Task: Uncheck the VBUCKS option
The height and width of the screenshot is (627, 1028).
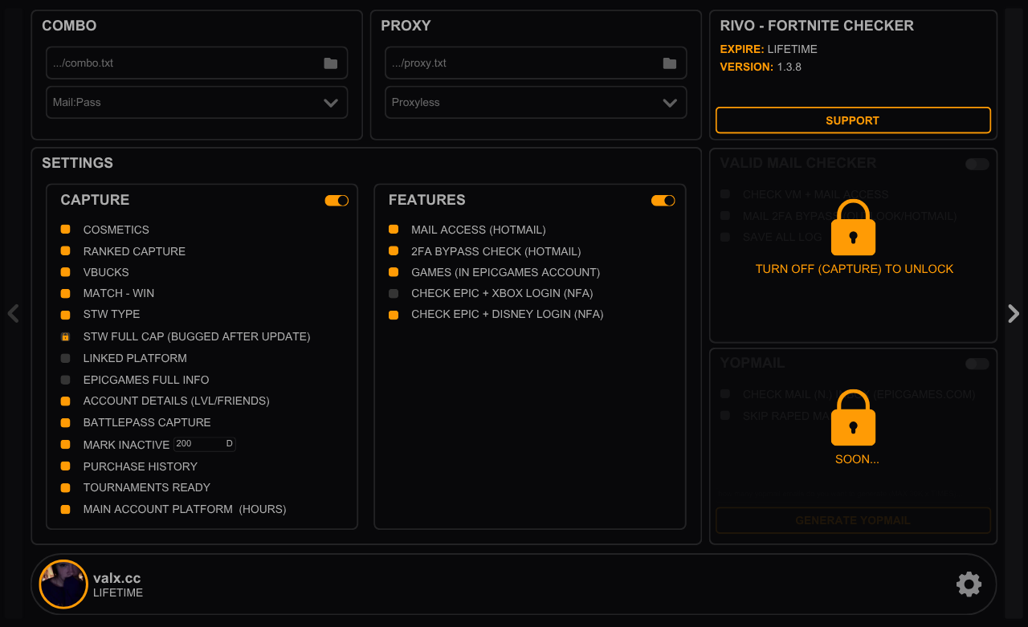Action: pos(66,272)
